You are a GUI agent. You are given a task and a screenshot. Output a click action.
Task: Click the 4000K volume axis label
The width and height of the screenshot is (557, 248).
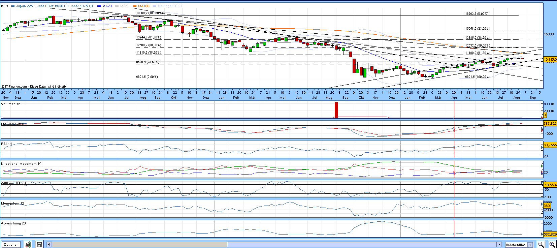549,104
